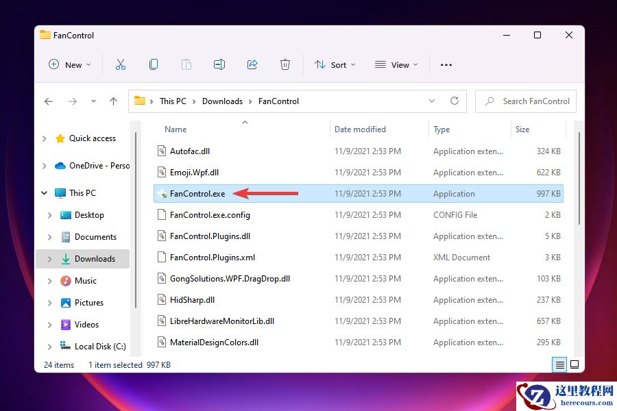Switch to large thumbnails view in the status bar

(x=574, y=364)
